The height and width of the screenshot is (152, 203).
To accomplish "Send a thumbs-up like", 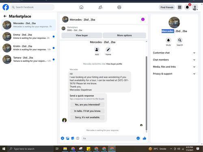I will click(145, 138).
